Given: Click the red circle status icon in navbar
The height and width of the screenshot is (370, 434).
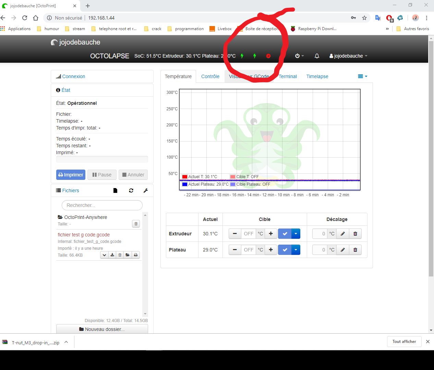Looking at the screenshot, I should coord(268,56).
